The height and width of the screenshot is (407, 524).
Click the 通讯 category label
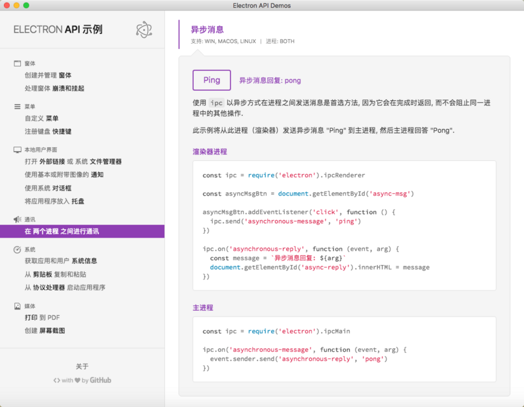(29, 219)
